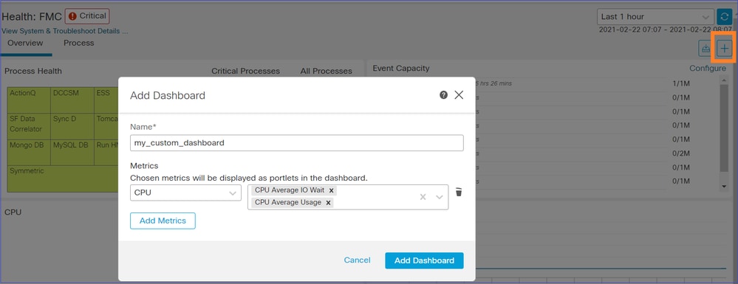The height and width of the screenshot is (284, 738).
Task: Expand the selected metrics dropdown chevron
Action: (439, 197)
